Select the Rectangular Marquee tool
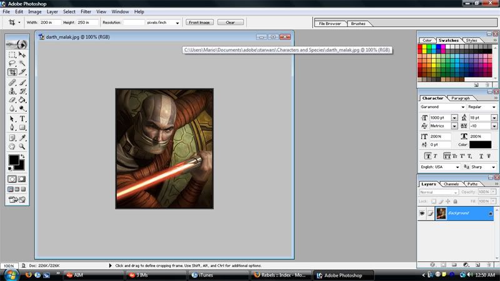 coord(12,55)
